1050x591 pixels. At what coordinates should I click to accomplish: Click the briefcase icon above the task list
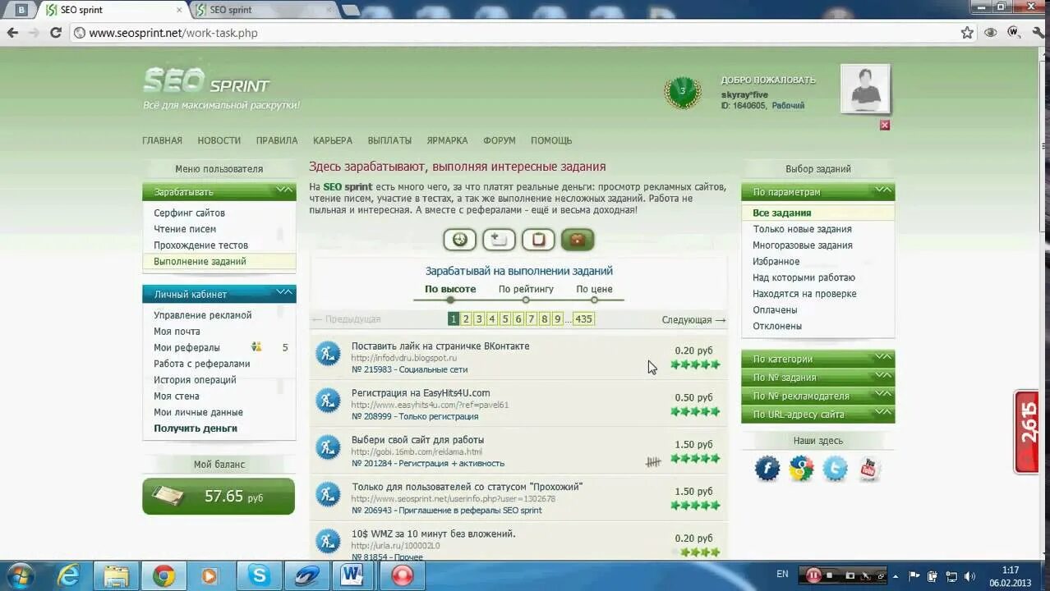tap(578, 240)
